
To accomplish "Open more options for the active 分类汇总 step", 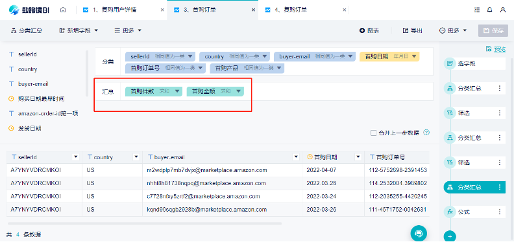I will [x=500, y=187].
